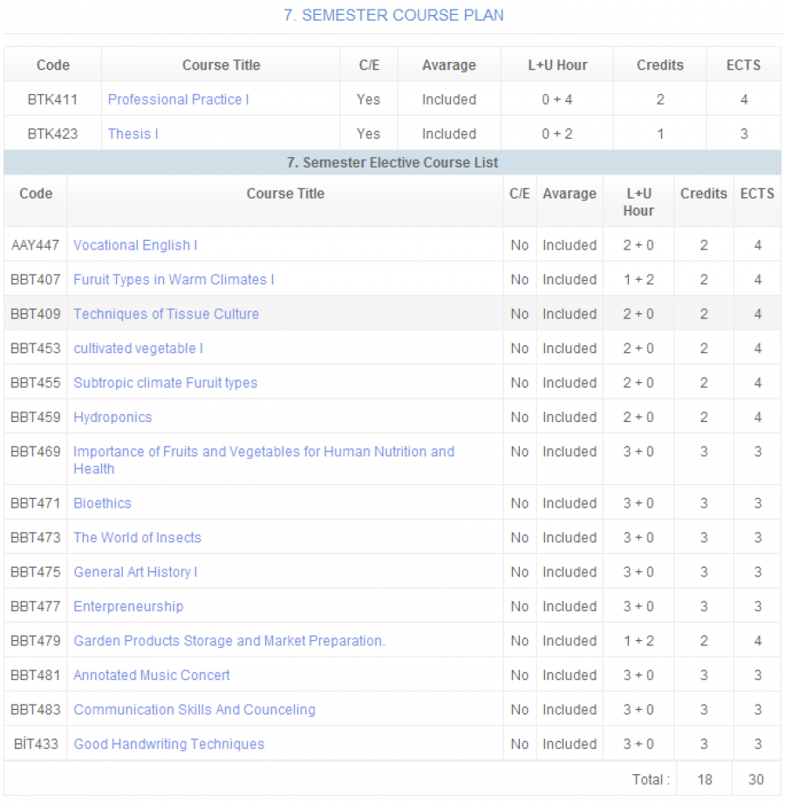The height and width of the screenshot is (804, 785).
Task: Select the 1 + 2 hours in BBT407 row
Action: click(x=638, y=279)
